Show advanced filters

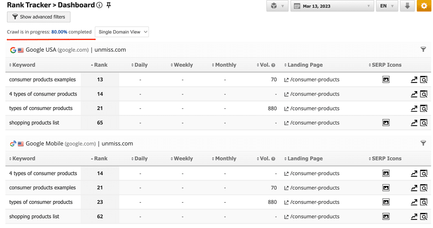[38, 17]
